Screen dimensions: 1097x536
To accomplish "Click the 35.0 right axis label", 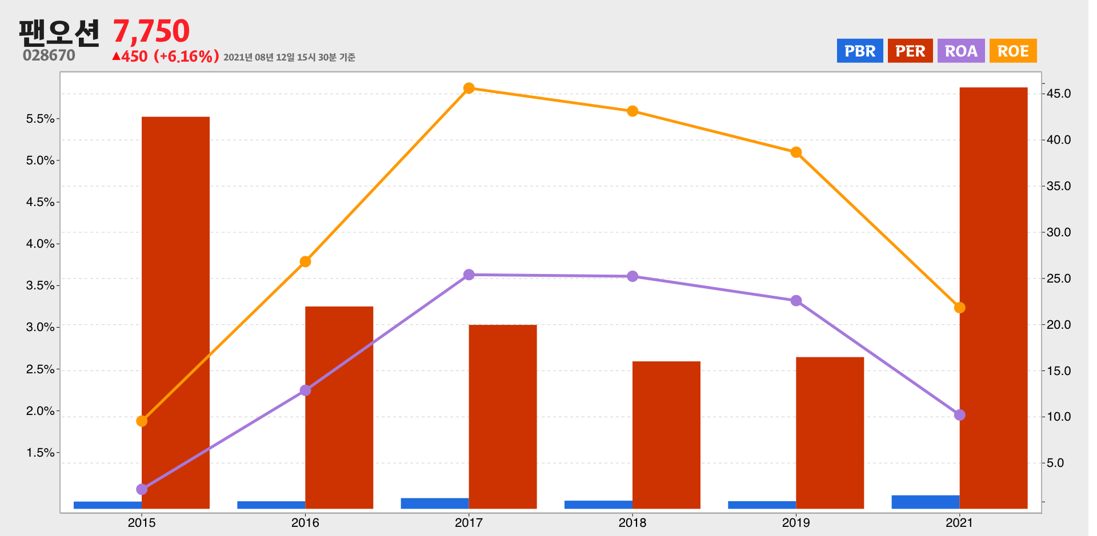I will click(1059, 186).
